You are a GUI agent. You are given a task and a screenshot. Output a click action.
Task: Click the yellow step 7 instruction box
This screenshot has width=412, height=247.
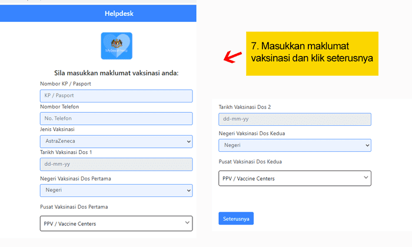pyautogui.click(x=312, y=53)
